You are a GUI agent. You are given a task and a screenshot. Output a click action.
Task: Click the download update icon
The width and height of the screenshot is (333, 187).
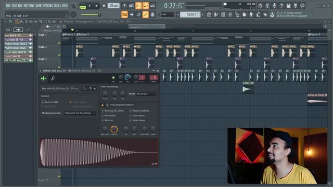pos(272,15)
